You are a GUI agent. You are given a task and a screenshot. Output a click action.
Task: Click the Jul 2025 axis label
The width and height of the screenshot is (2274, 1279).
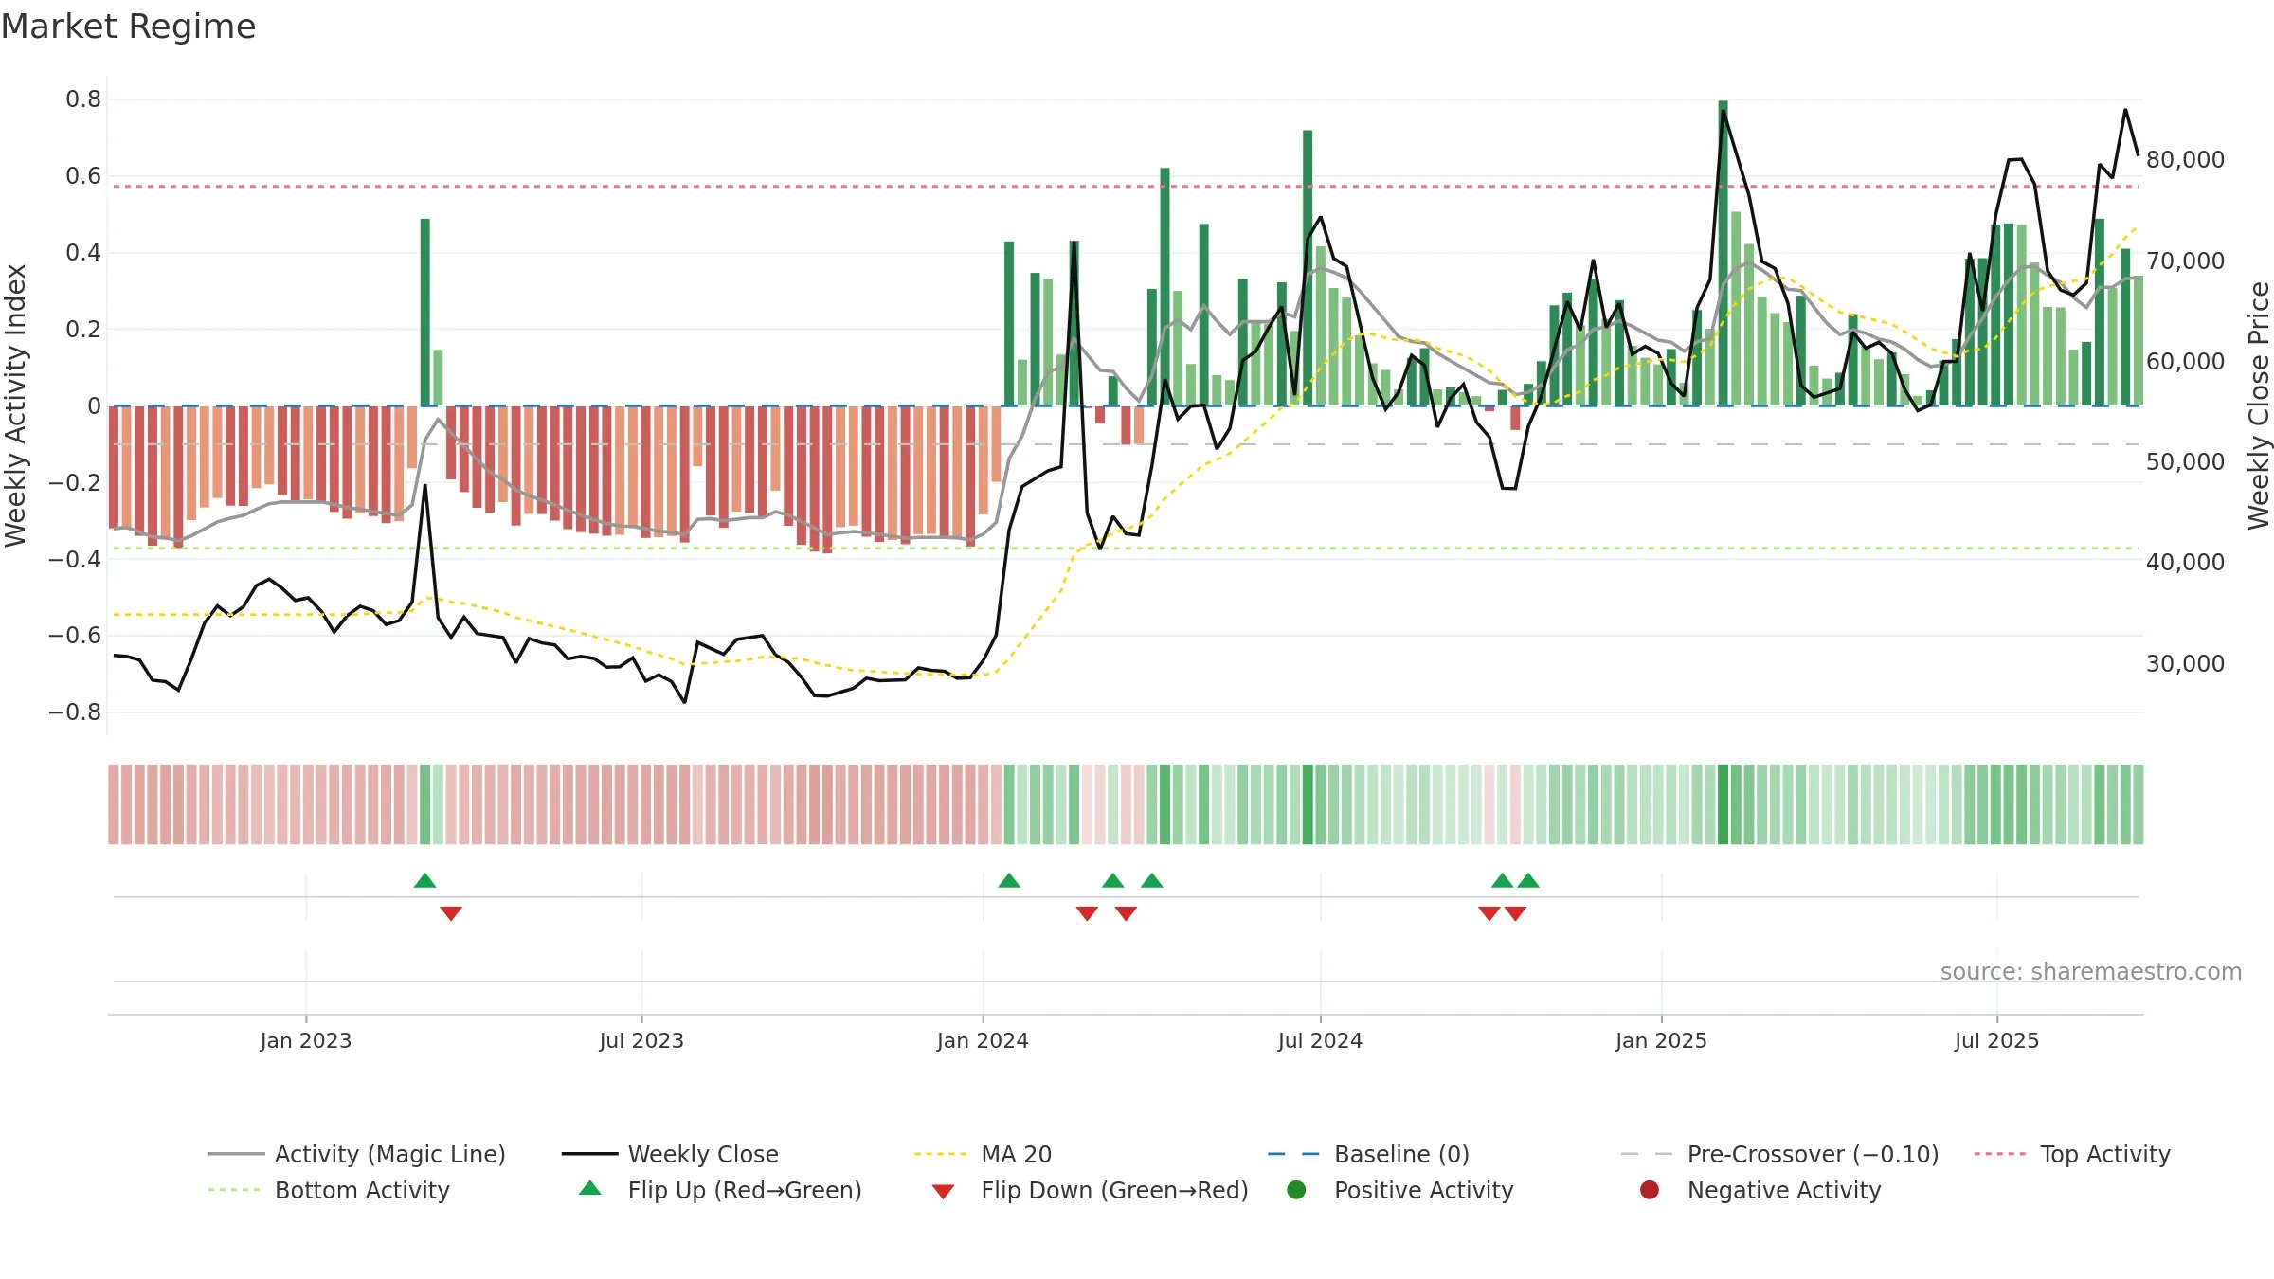[1996, 1040]
